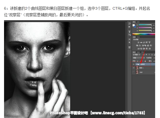The image size is (160, 118).
Task: Click the 观察层 group folder icon
Action: [138, 64]
